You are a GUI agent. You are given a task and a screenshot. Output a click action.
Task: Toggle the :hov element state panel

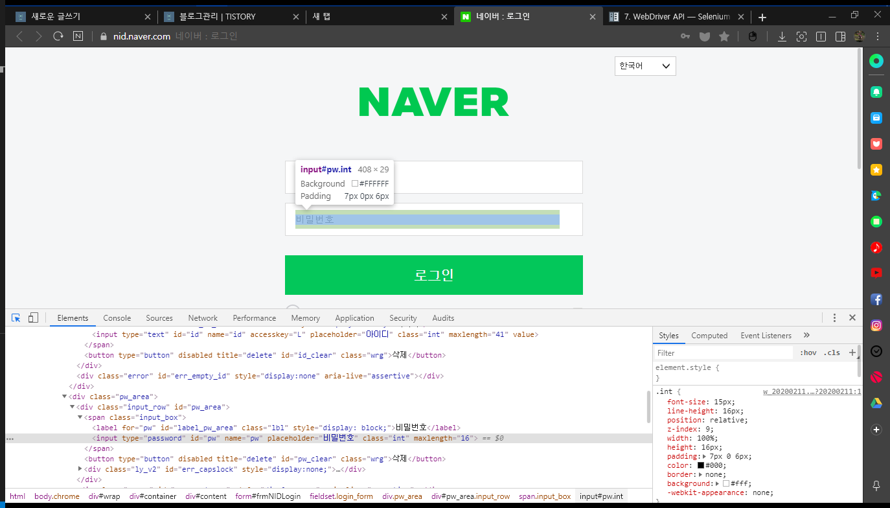click(808, 352)
